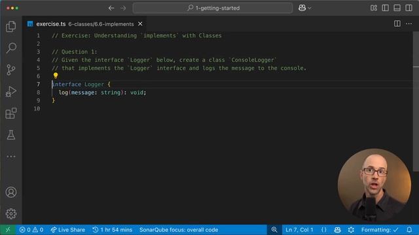Split the editor to the right
This screenshot has height=235, width=419.
click(x=397, y=23)
